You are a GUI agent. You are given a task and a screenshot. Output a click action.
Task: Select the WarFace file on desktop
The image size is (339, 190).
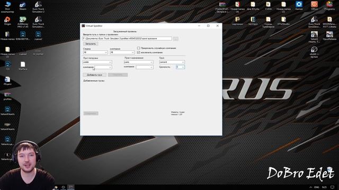[23, 66]
